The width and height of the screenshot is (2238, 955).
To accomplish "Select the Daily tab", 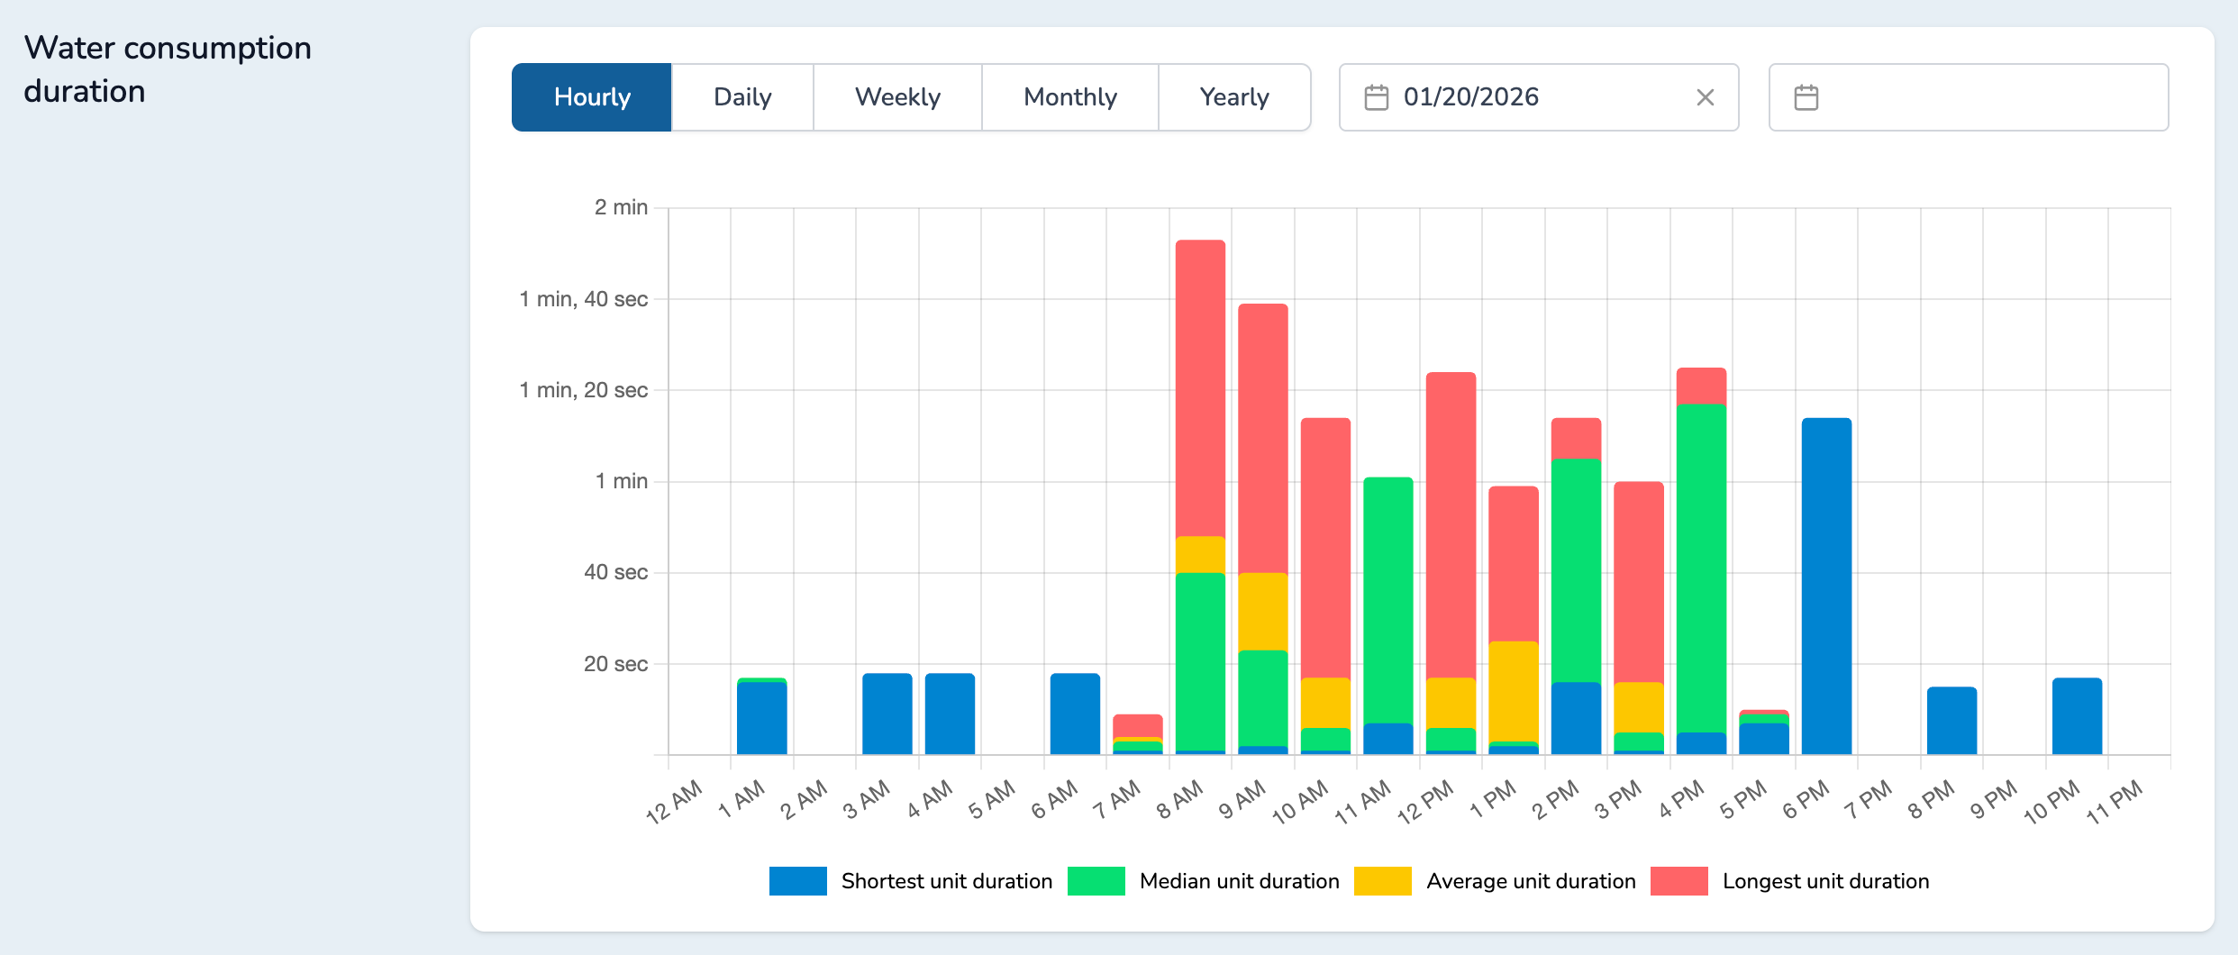I will [x=742, y=97].
